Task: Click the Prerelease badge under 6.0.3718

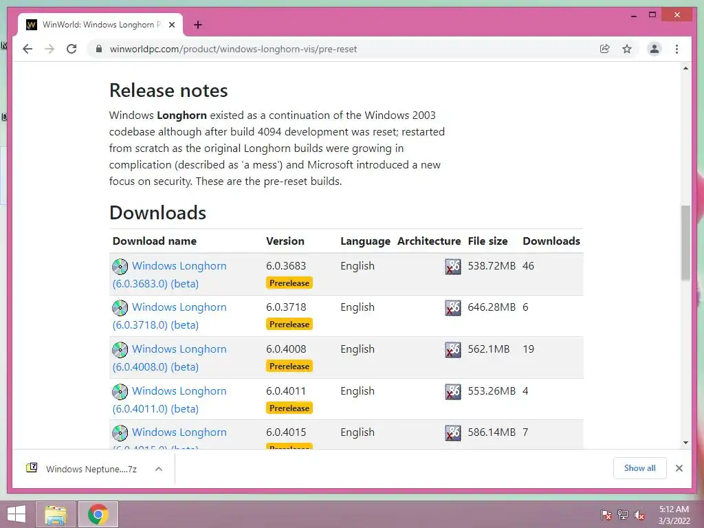Action: click(x=289, y=324)
